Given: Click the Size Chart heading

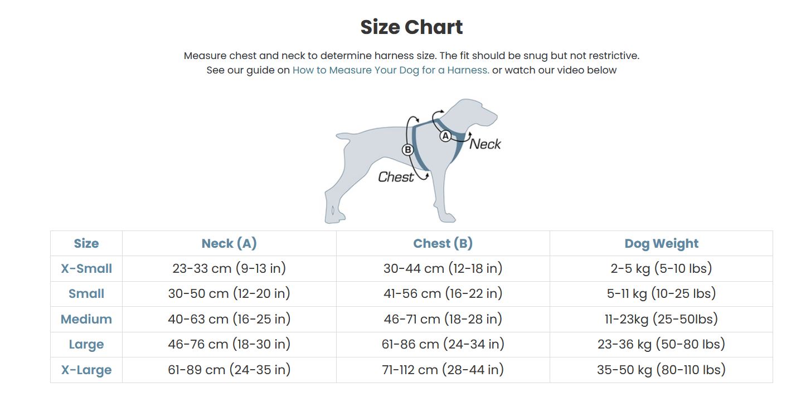Looking at the screenshot, I should coord(411,27).
